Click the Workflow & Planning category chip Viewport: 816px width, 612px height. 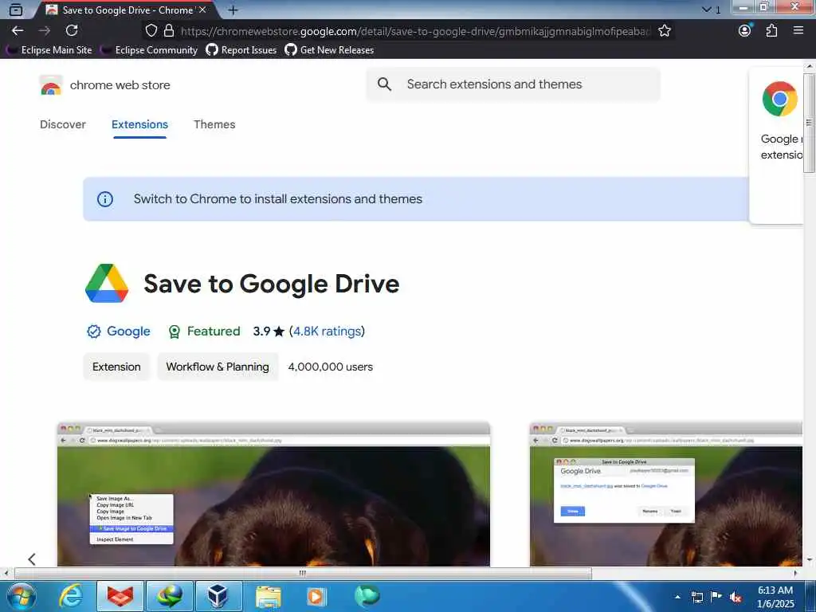coord(218,367)
